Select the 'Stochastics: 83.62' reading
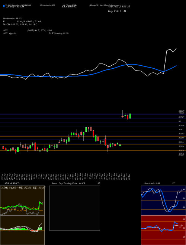186x245 pixels. click(12, 19)
